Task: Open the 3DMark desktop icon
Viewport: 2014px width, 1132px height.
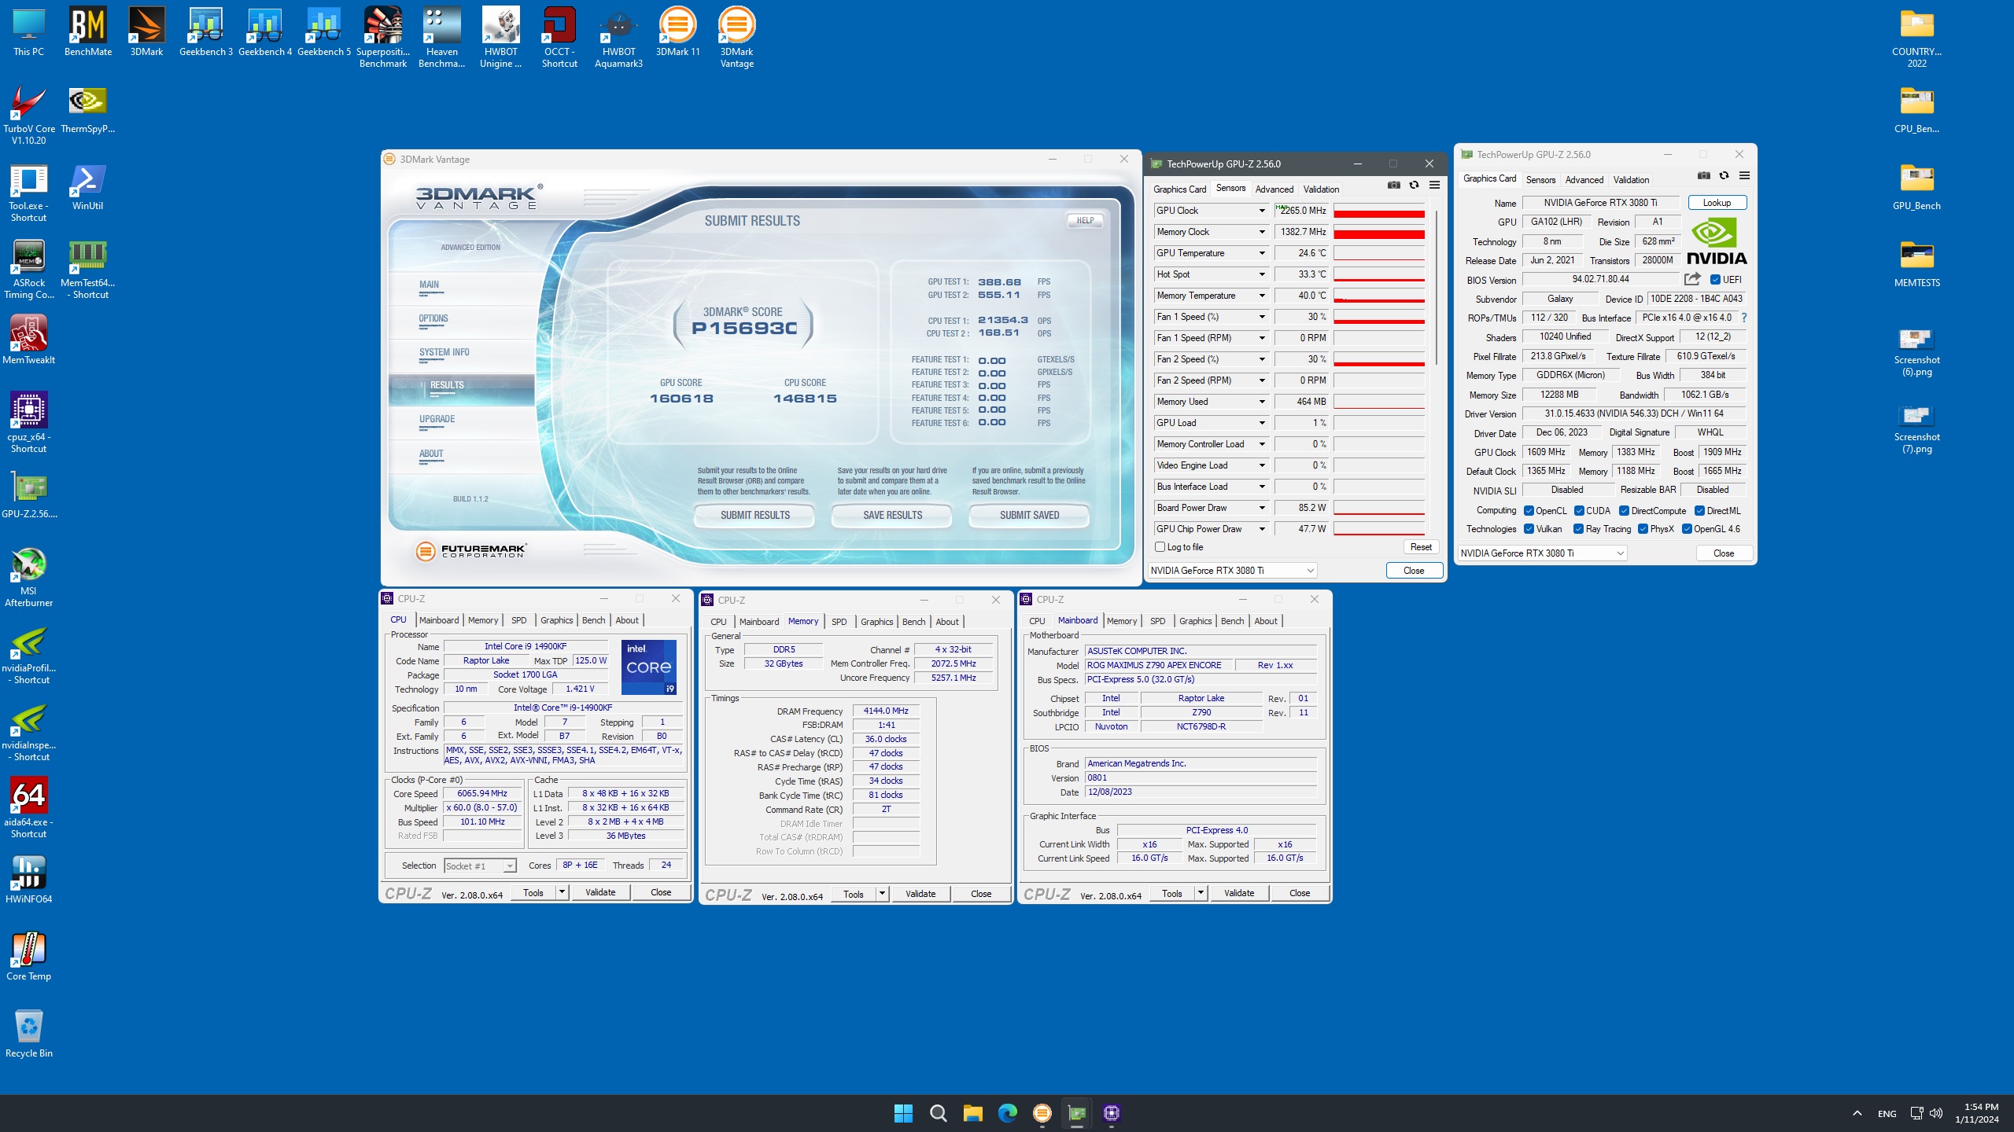Action: click(x=146, y=33)
